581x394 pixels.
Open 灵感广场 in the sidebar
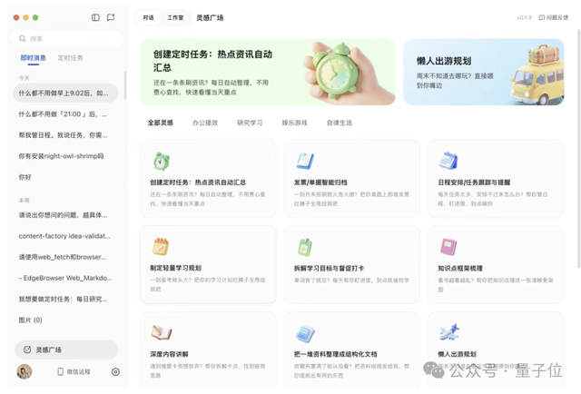[x=65, y=350]
